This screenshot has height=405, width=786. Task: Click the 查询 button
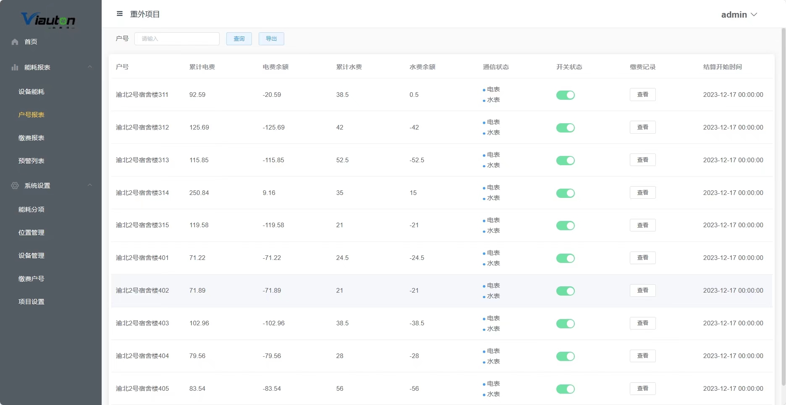point(239,39)
